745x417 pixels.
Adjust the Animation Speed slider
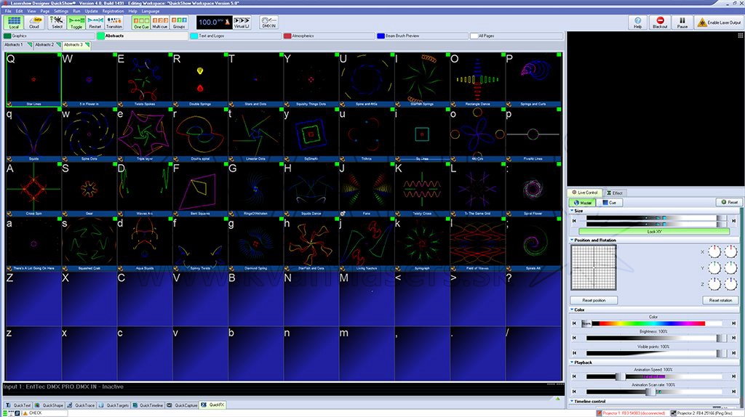coord(654,376)
